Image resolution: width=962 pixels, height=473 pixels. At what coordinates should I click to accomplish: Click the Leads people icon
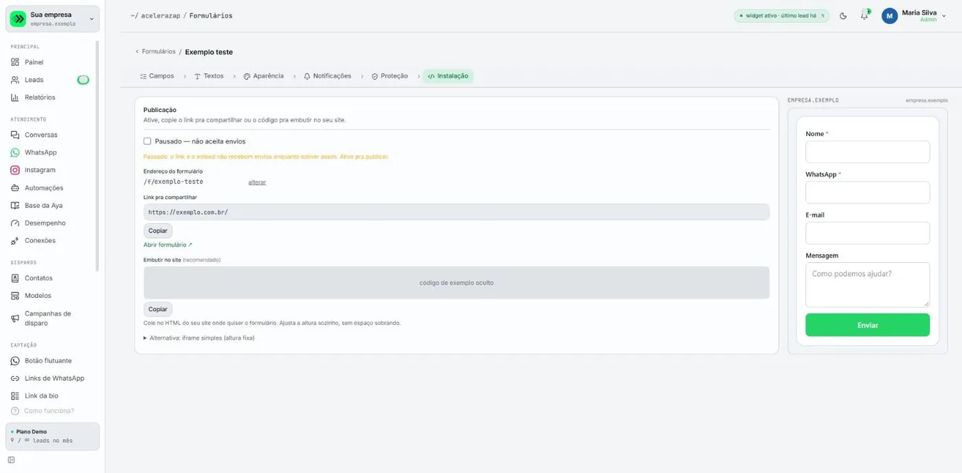click(15, 80)
